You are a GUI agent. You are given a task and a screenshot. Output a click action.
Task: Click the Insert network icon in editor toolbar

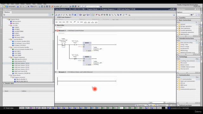point(56,15)
